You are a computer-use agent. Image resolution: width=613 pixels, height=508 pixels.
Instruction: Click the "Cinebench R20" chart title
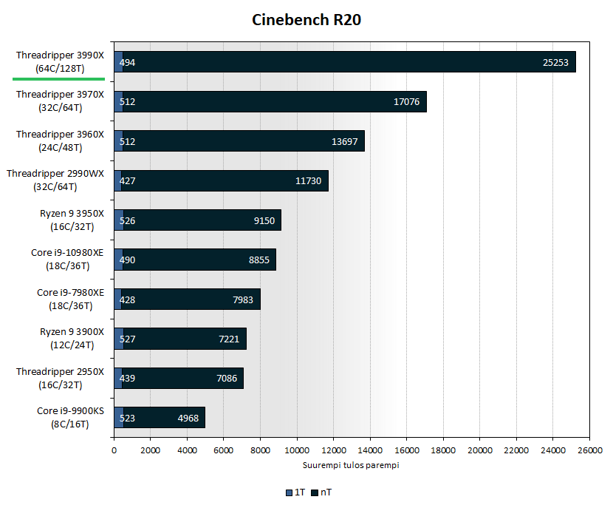point(306,20)
